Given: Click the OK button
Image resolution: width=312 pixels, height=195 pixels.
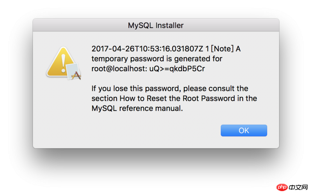Looking at the screenshot, I should pos(244,131).
